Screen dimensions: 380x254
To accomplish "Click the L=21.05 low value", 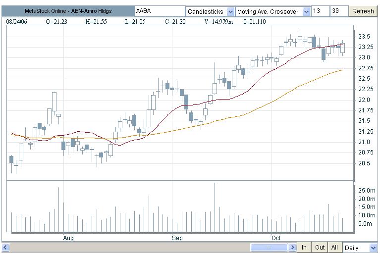I will tap(135, 22).
